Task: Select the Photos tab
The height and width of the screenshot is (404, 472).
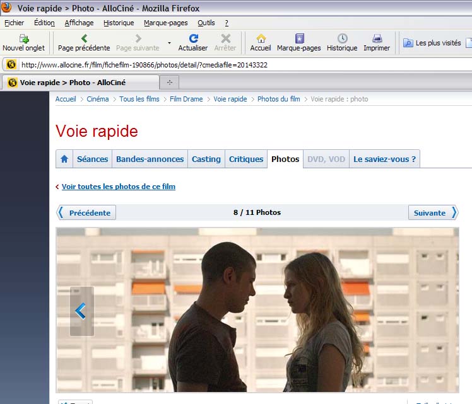Action: [285, 159]
